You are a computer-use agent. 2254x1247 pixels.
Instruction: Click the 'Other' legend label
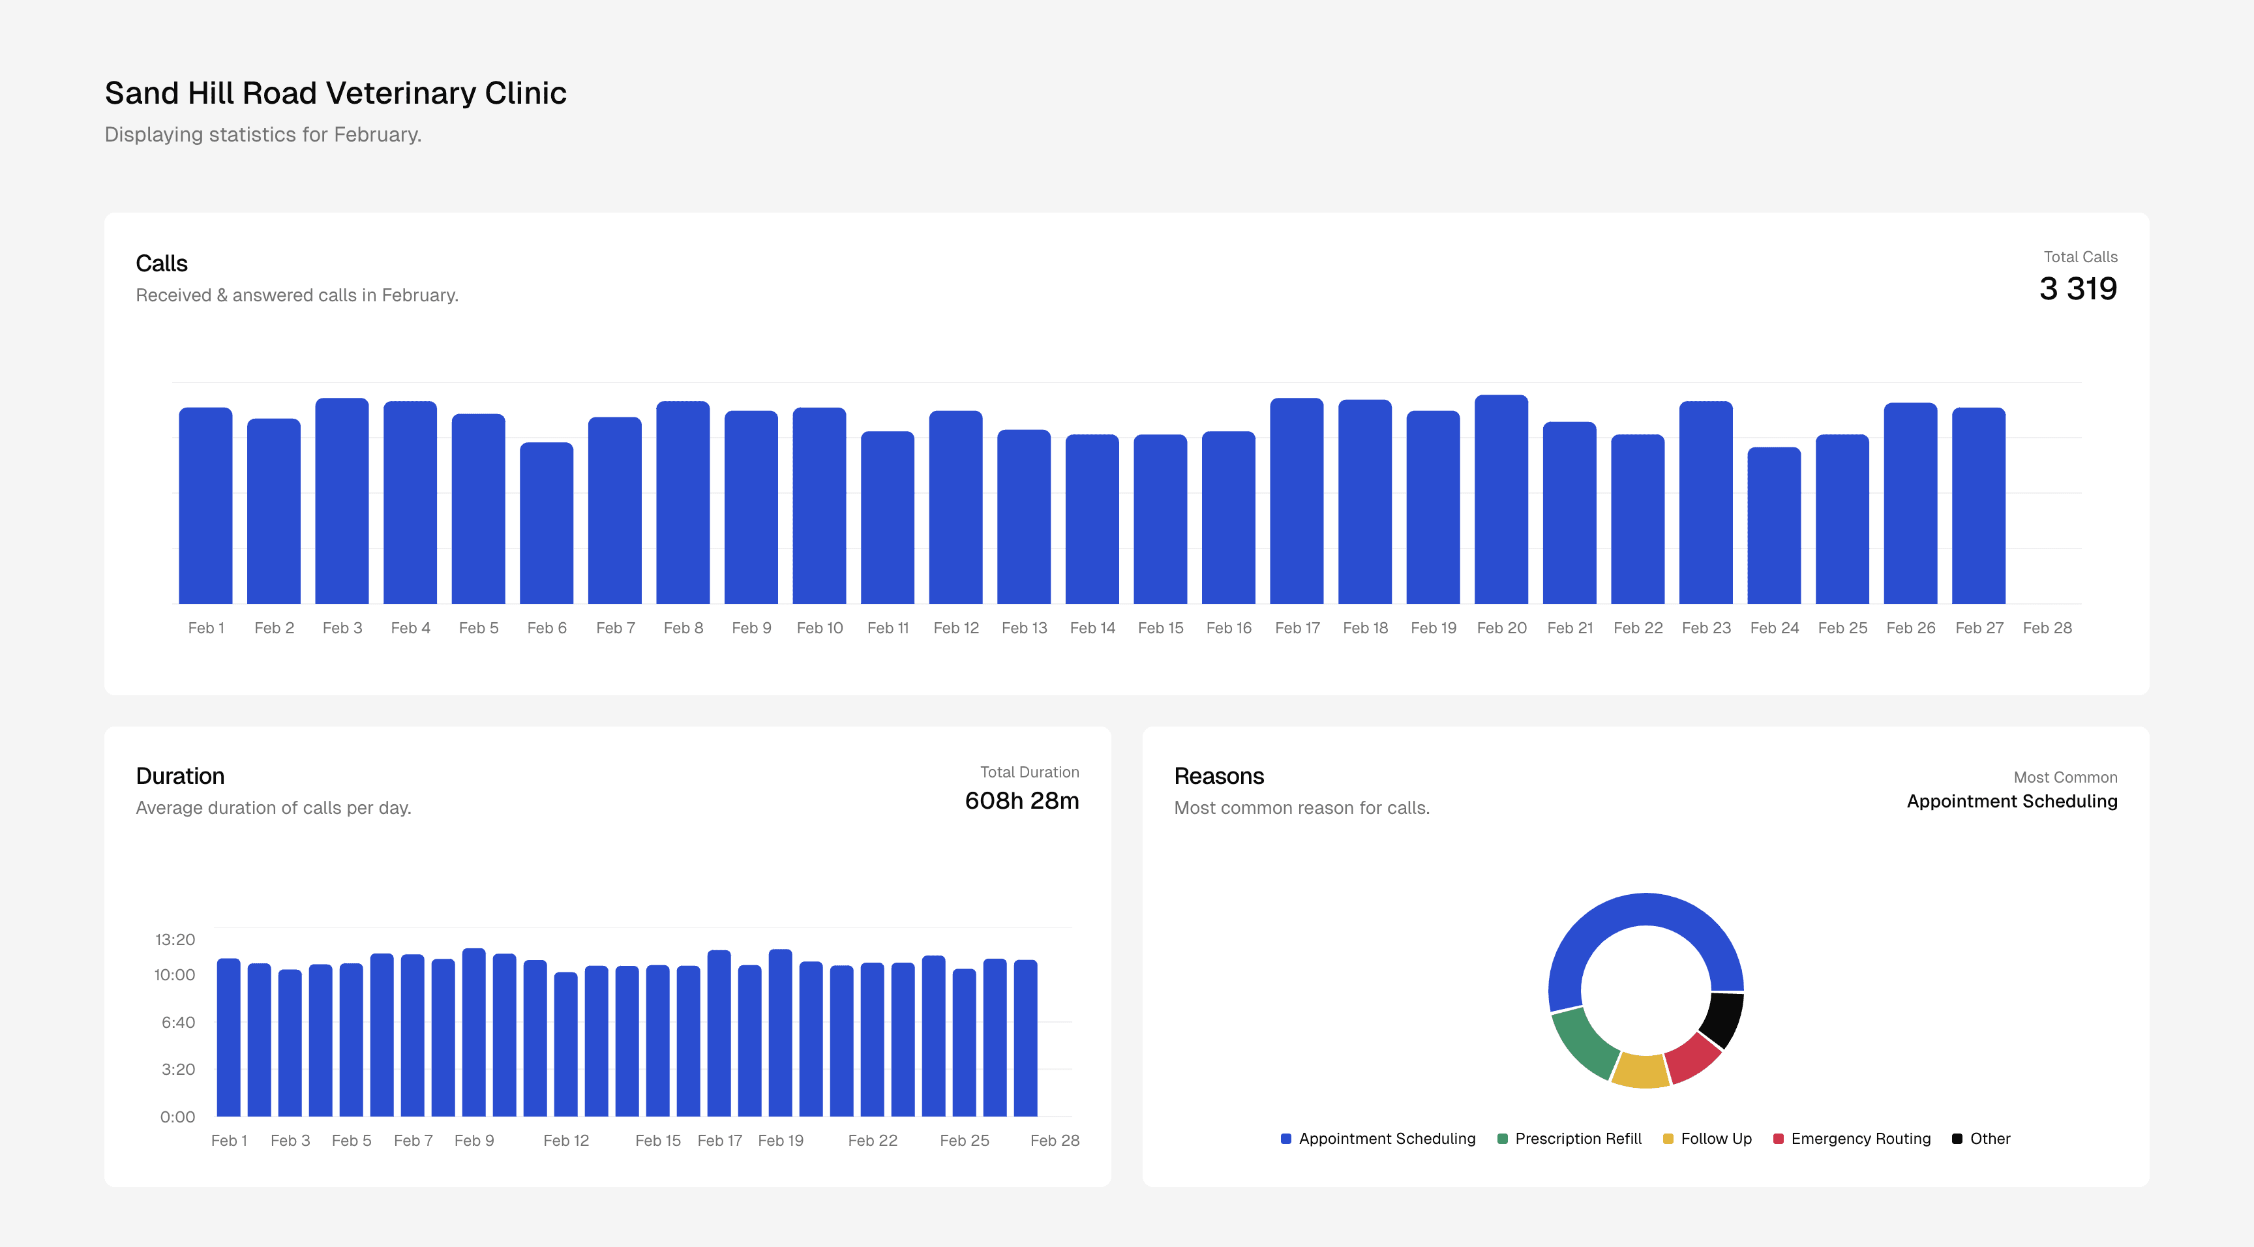click(1990, 1139)
